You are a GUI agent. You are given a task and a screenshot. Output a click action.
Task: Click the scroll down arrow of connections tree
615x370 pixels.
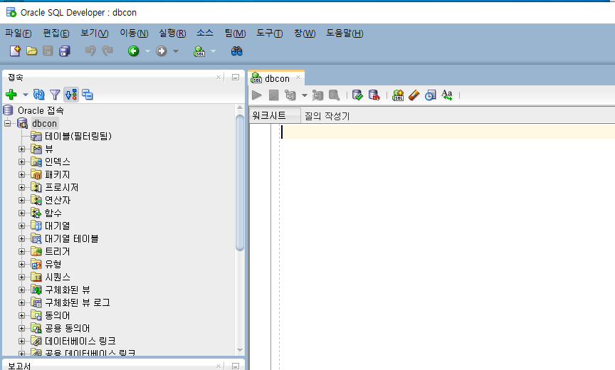[x=240, y=350]
